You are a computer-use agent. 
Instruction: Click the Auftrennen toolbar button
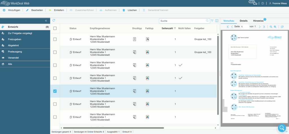click(x=108, y=10)
